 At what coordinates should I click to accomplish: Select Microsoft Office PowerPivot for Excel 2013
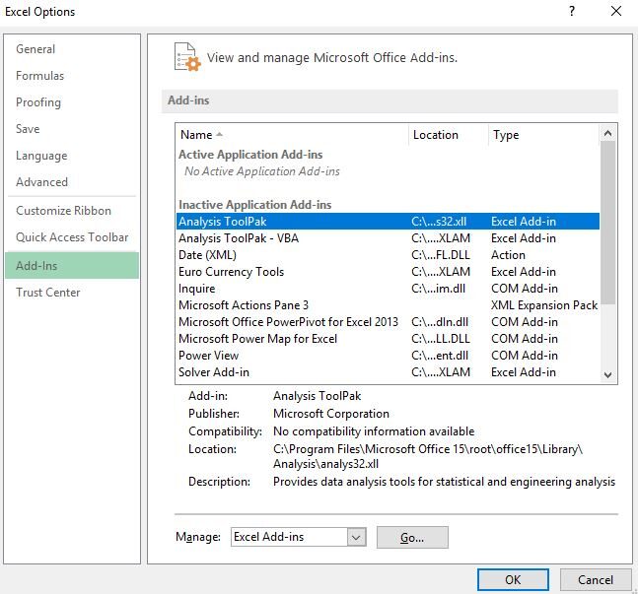click(x=388, y=322)
